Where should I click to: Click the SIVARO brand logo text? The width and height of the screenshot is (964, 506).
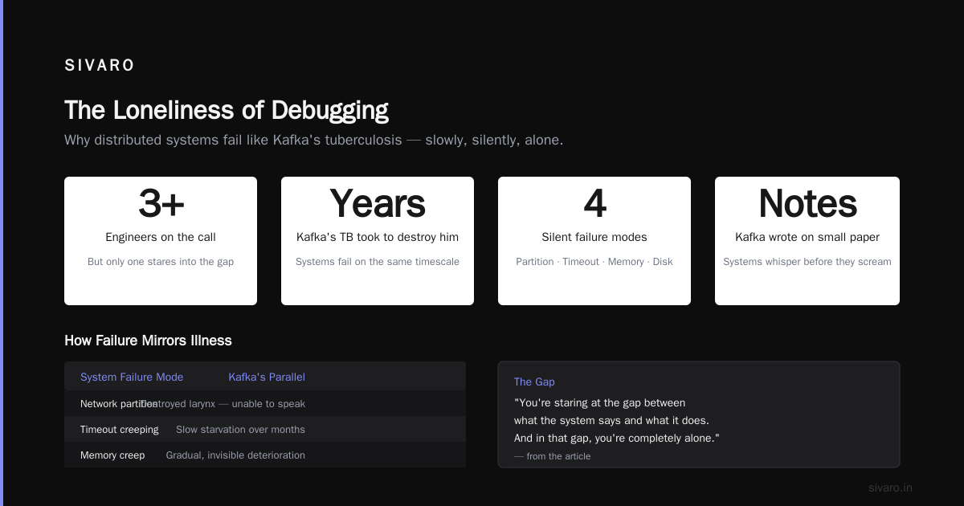point(100,66)
